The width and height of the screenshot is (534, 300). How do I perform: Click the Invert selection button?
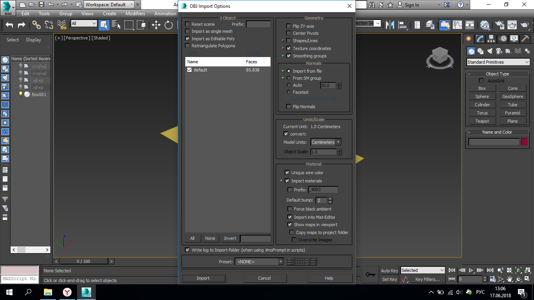pos(230,238)
